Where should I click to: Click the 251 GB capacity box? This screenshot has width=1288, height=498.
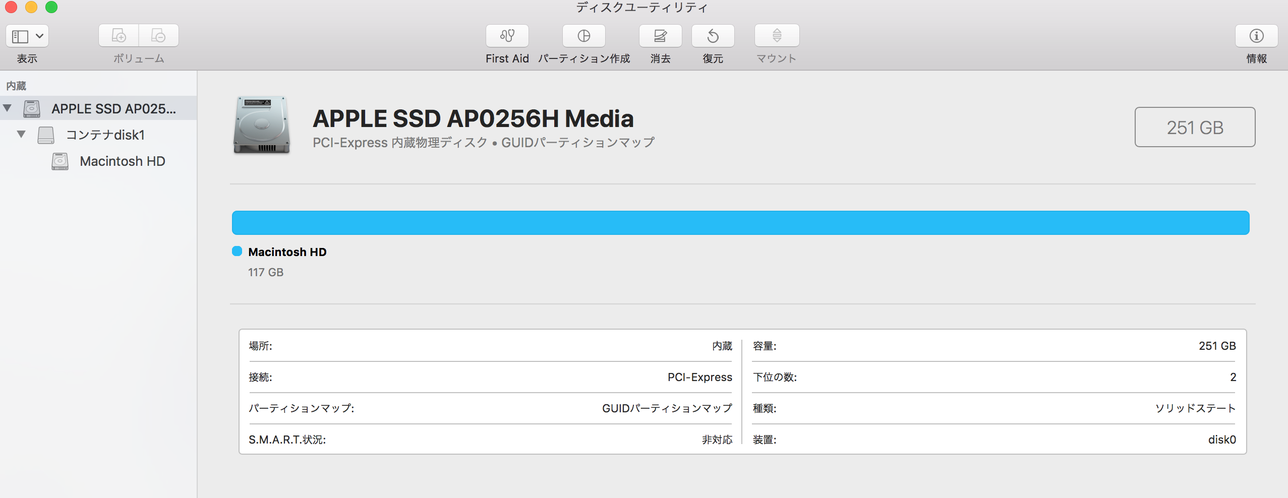point(1195,127)
